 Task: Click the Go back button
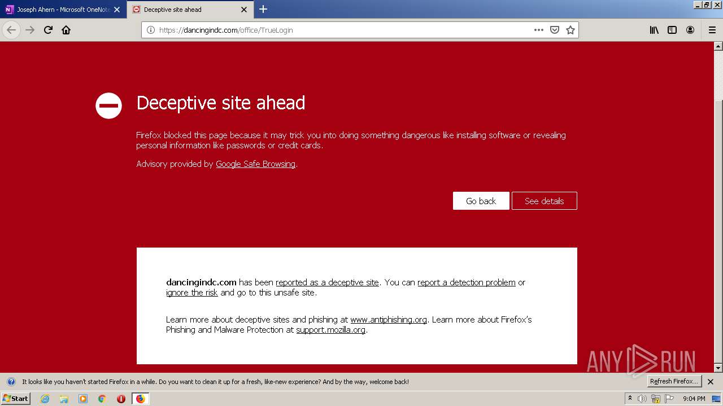(481, 201)
